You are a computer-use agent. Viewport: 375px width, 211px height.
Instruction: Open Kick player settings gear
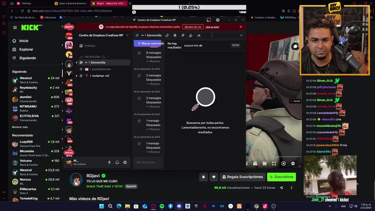pos(293,164)
